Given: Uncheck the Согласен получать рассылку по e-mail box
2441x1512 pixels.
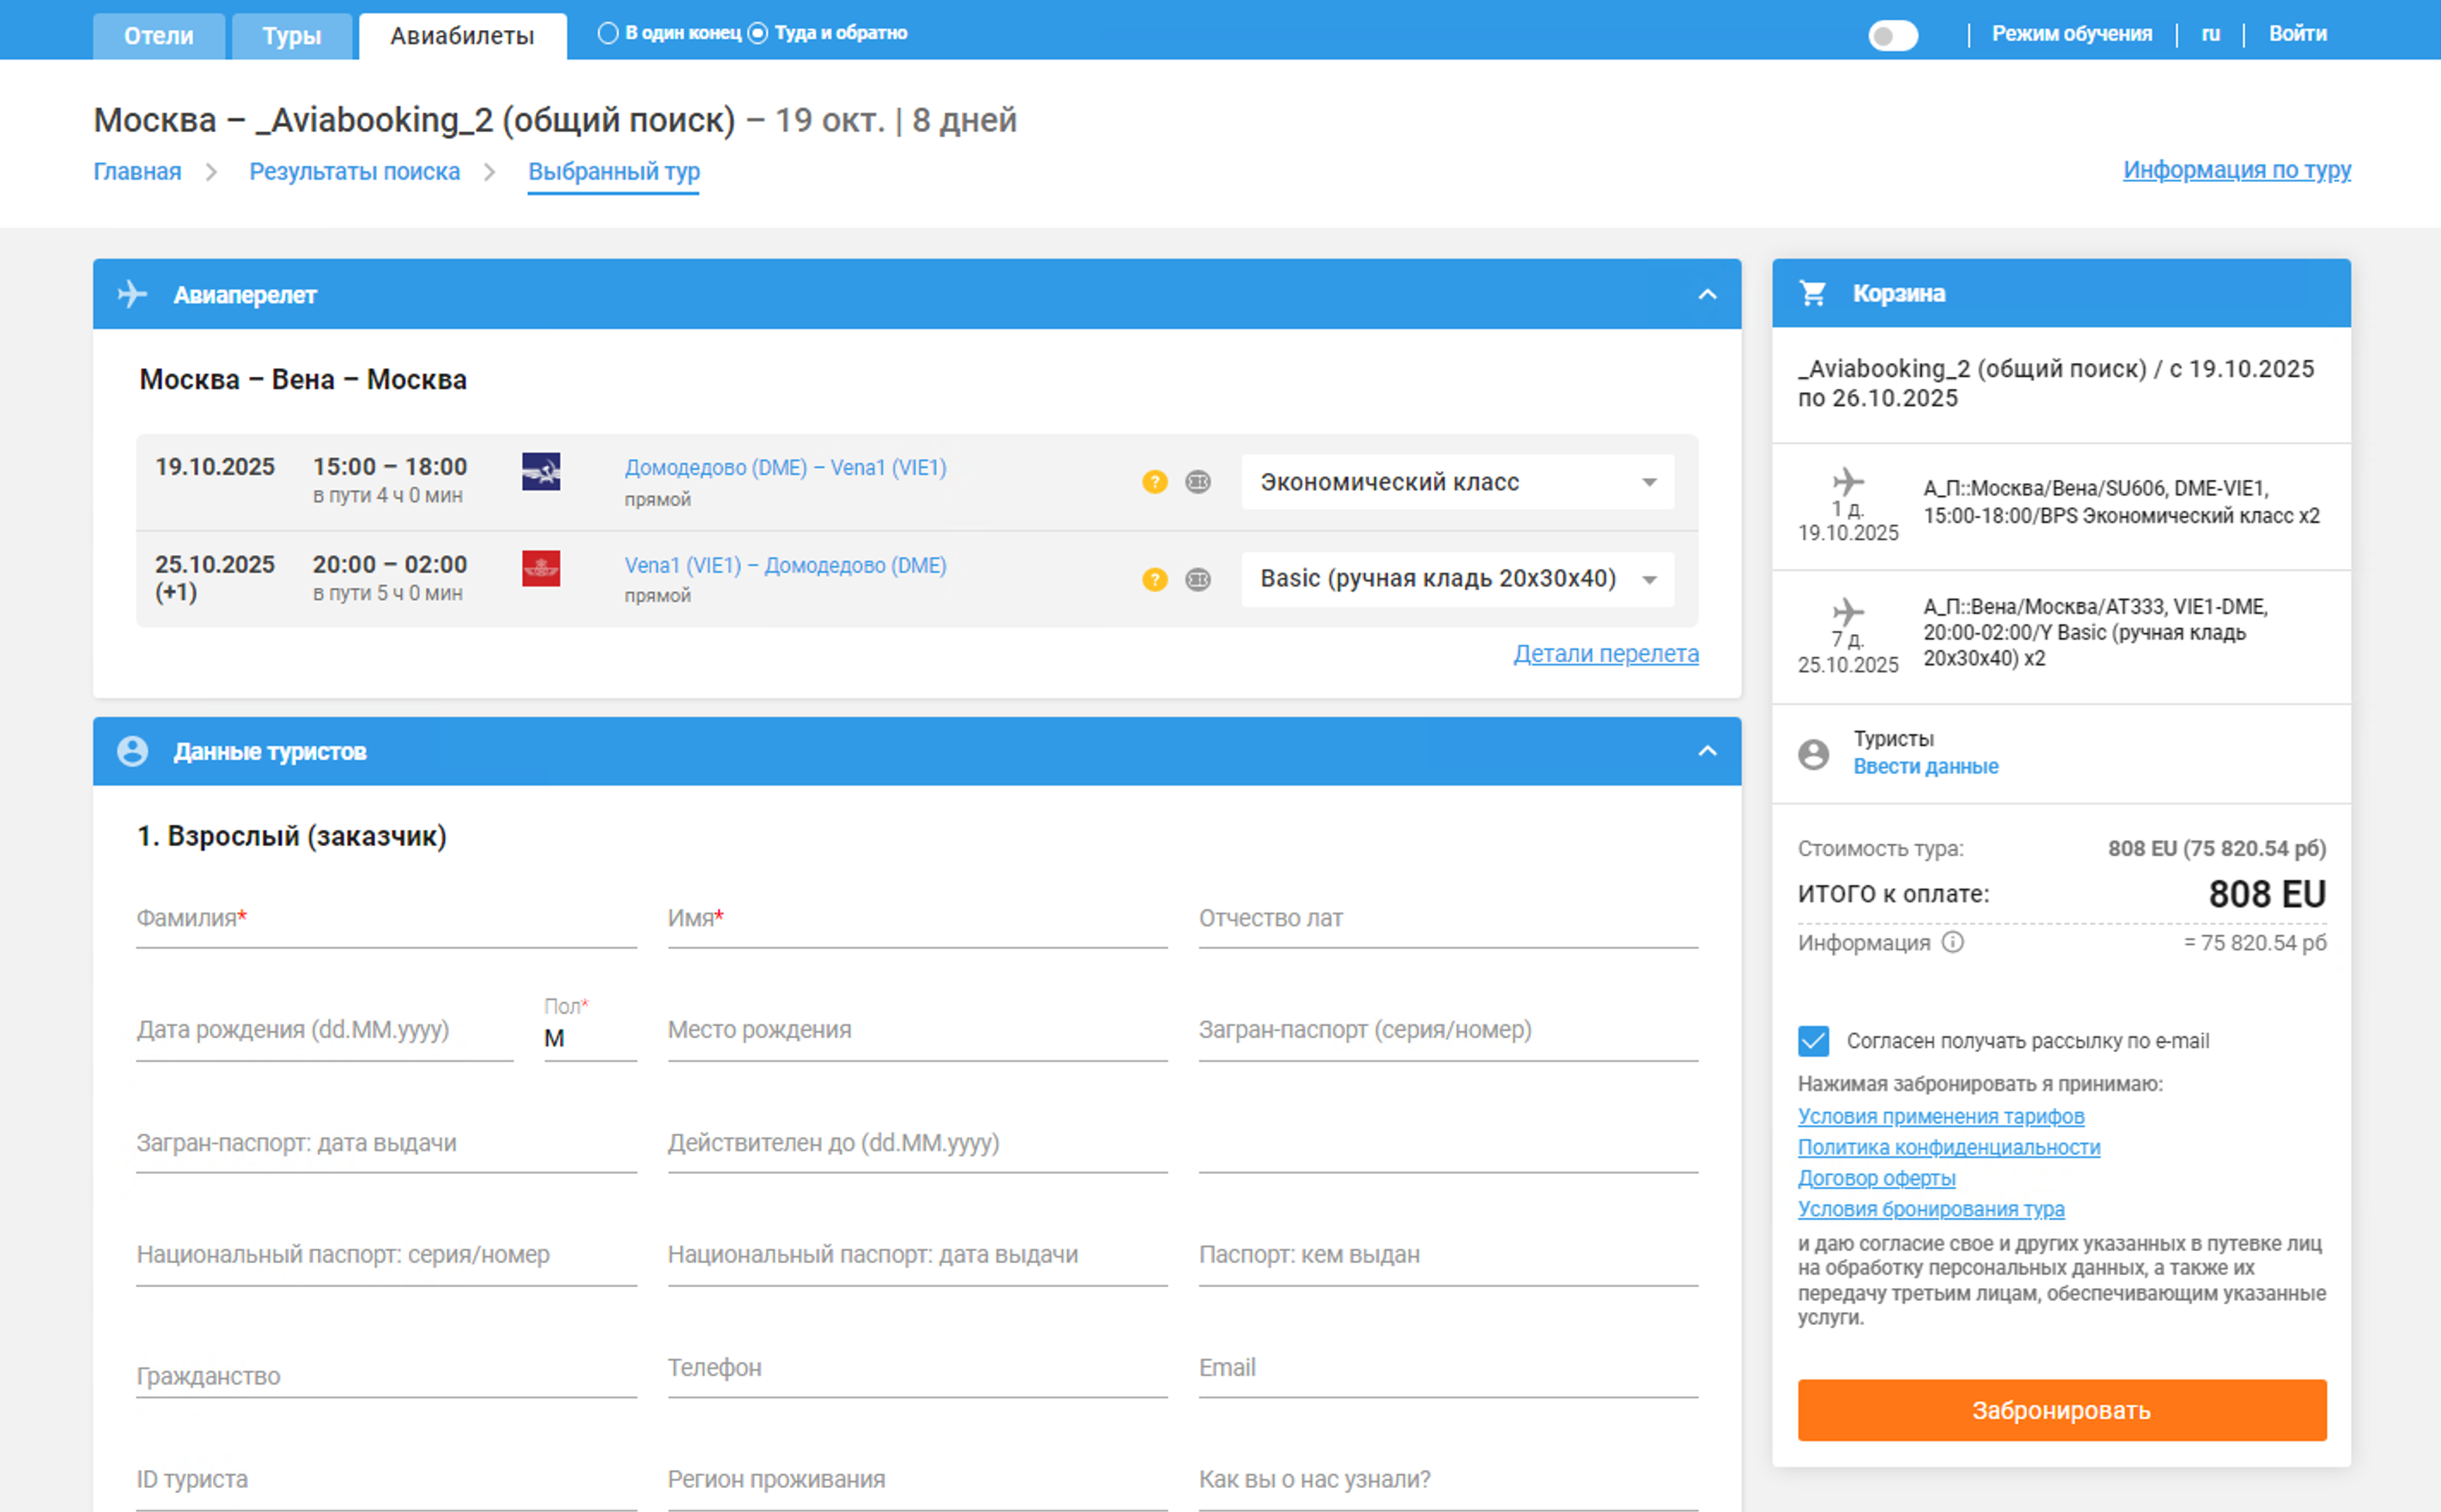Looking at the screenshot, I should point(1813,1041).
